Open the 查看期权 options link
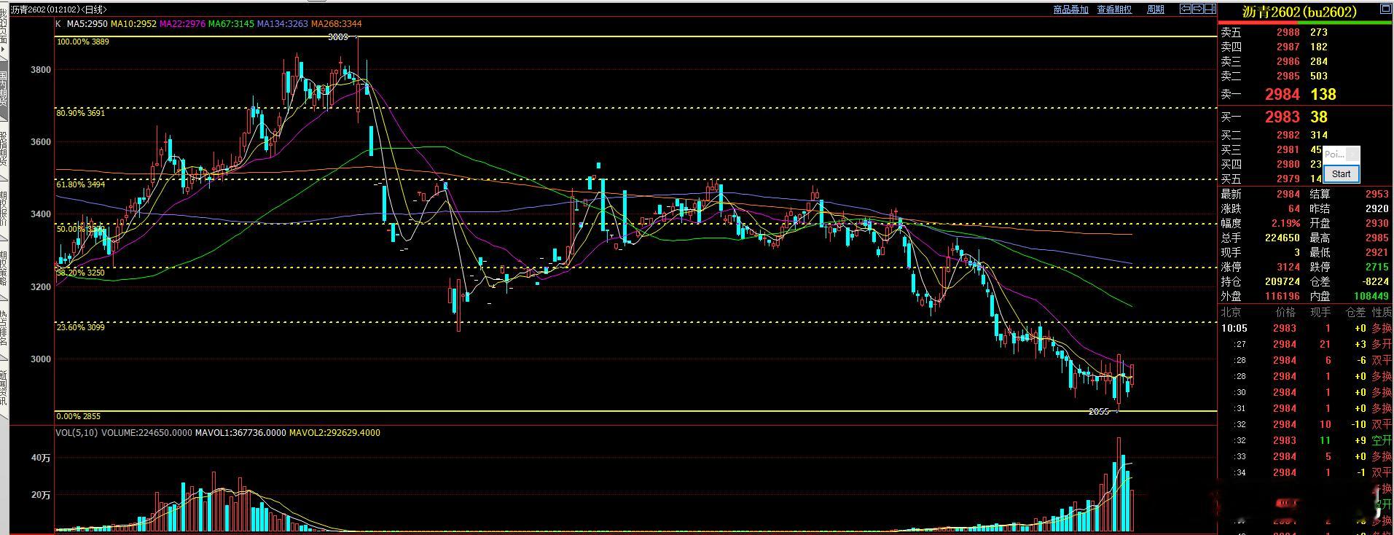This screenshot has width=1394, height=535. coord(1114,9)
